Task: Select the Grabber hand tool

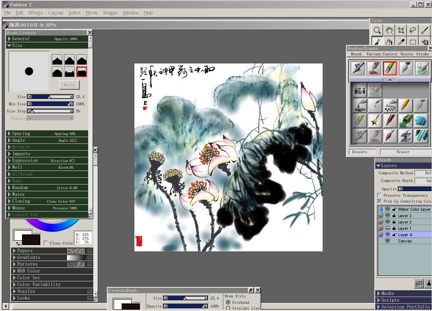Action: click(x=389, y=30)
